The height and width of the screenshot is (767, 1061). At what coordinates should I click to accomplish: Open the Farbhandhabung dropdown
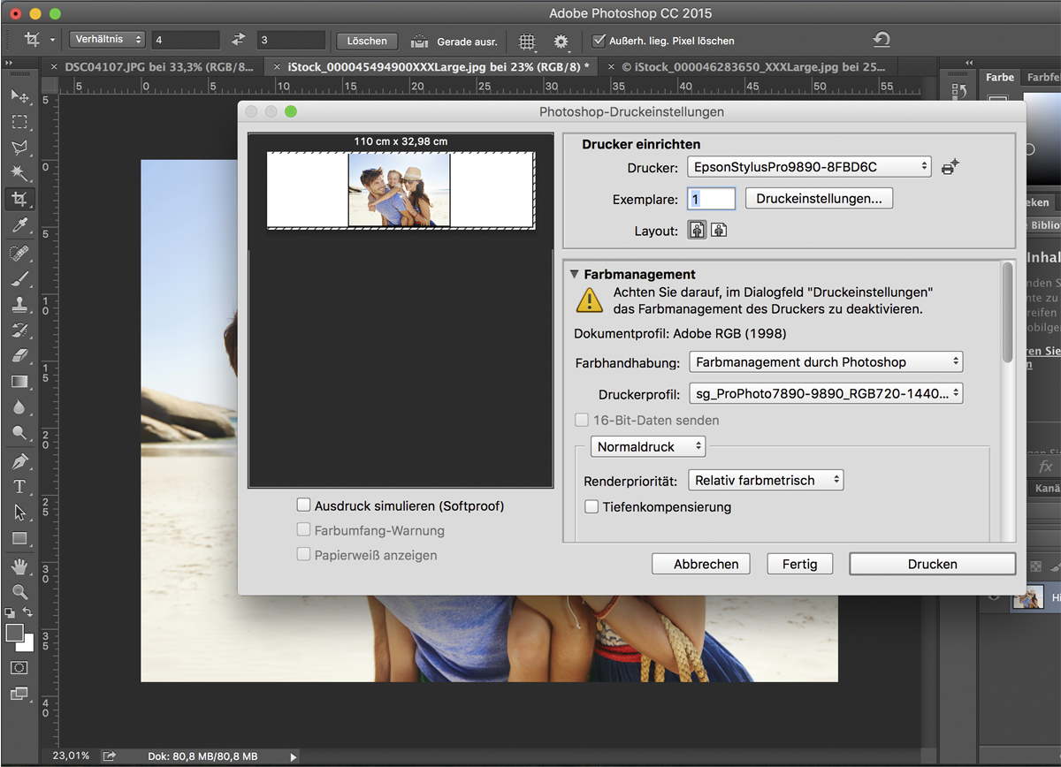pyautogui.click(x=825, y=361)
